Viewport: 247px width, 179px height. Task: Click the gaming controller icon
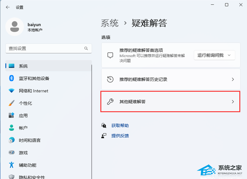click(11, 153)
